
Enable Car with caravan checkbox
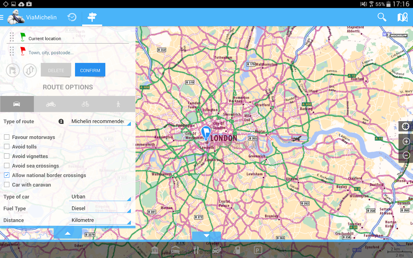(7, 185)
